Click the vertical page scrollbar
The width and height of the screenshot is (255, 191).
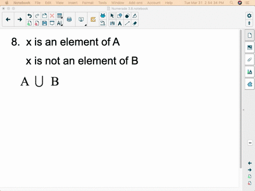point(241,99)
